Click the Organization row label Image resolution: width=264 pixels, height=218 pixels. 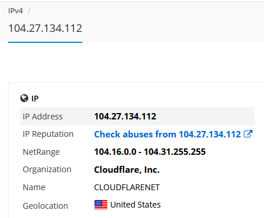pos(47,169)
